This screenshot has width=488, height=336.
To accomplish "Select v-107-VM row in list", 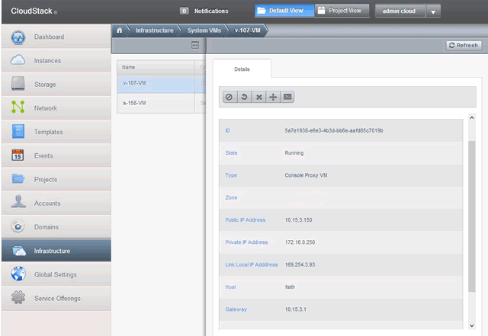I will 161,83.
